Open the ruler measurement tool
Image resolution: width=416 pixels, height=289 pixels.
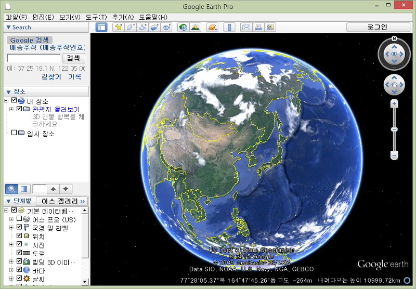tap(229, 27)
